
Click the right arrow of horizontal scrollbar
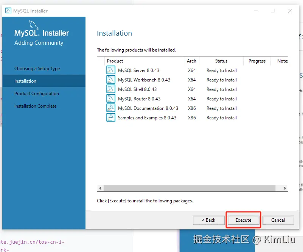click(x=284, y=188)
